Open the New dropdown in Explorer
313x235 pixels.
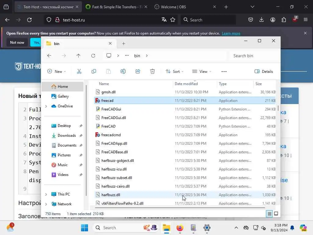(57, 71)
